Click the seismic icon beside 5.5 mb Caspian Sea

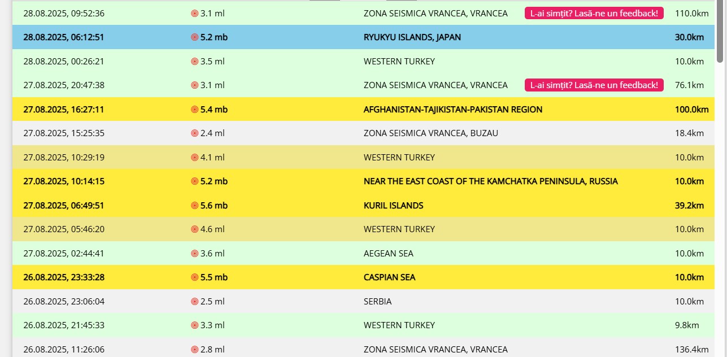195,277
